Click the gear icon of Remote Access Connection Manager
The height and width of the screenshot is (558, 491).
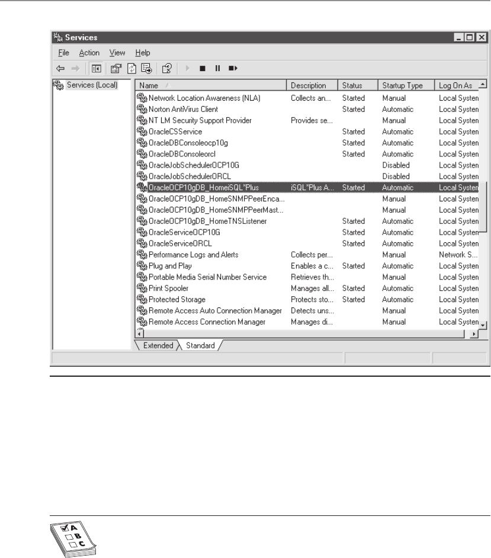coord(142,322)
